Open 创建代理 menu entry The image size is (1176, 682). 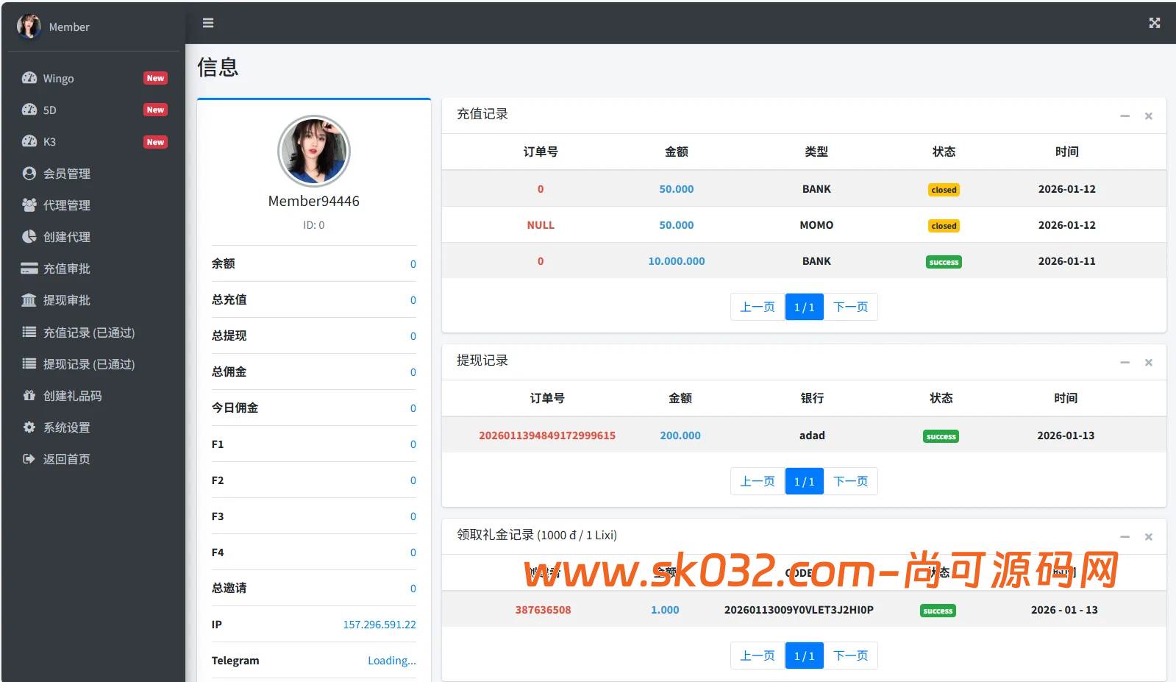point(93,236)
